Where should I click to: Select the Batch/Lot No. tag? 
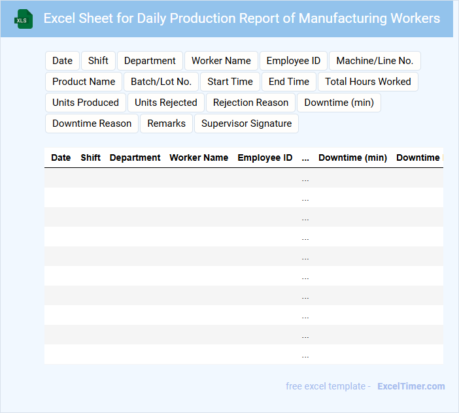point(161,82)
